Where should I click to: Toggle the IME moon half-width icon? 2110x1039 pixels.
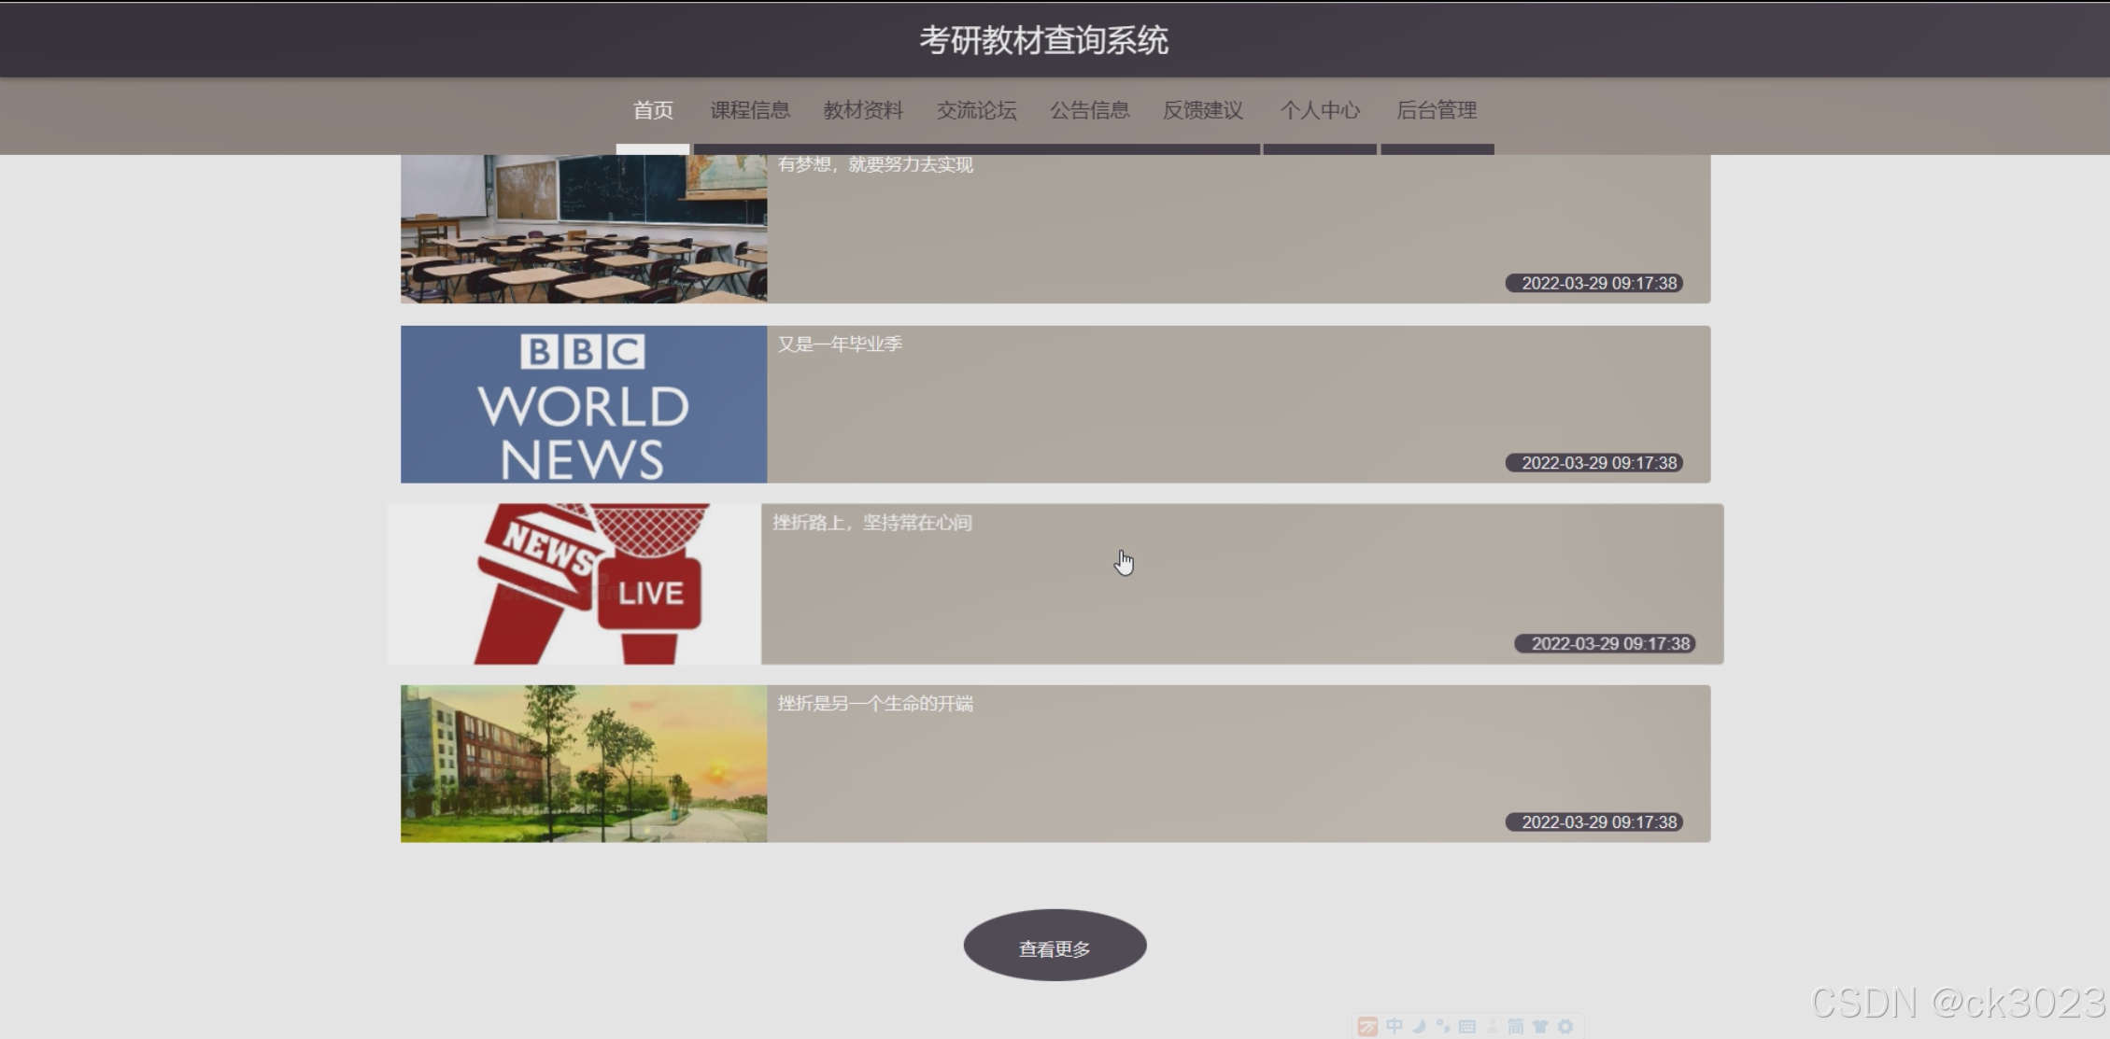[x=1419, y=1026]
